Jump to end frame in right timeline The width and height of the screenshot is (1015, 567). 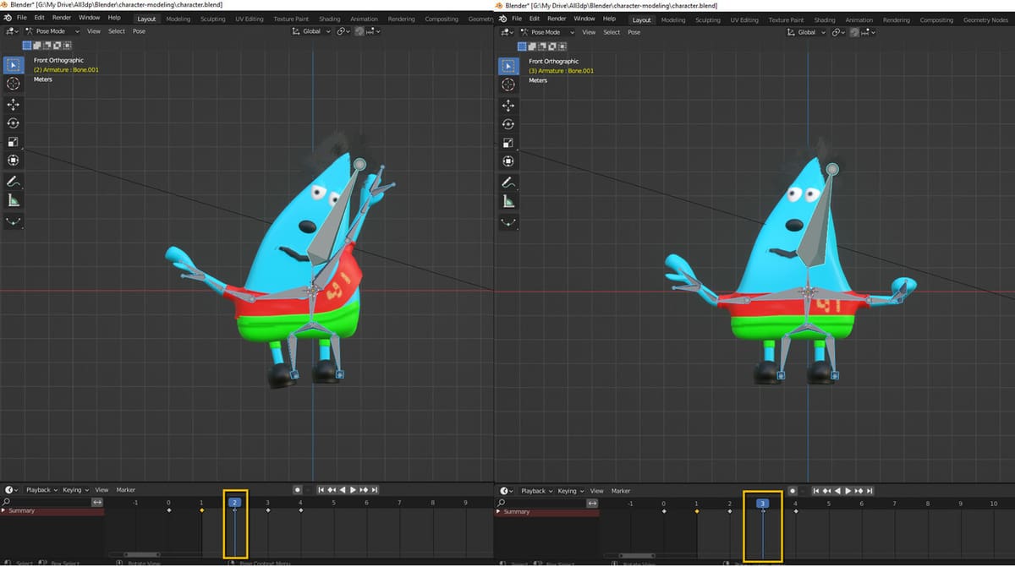[x=870, y=490]
